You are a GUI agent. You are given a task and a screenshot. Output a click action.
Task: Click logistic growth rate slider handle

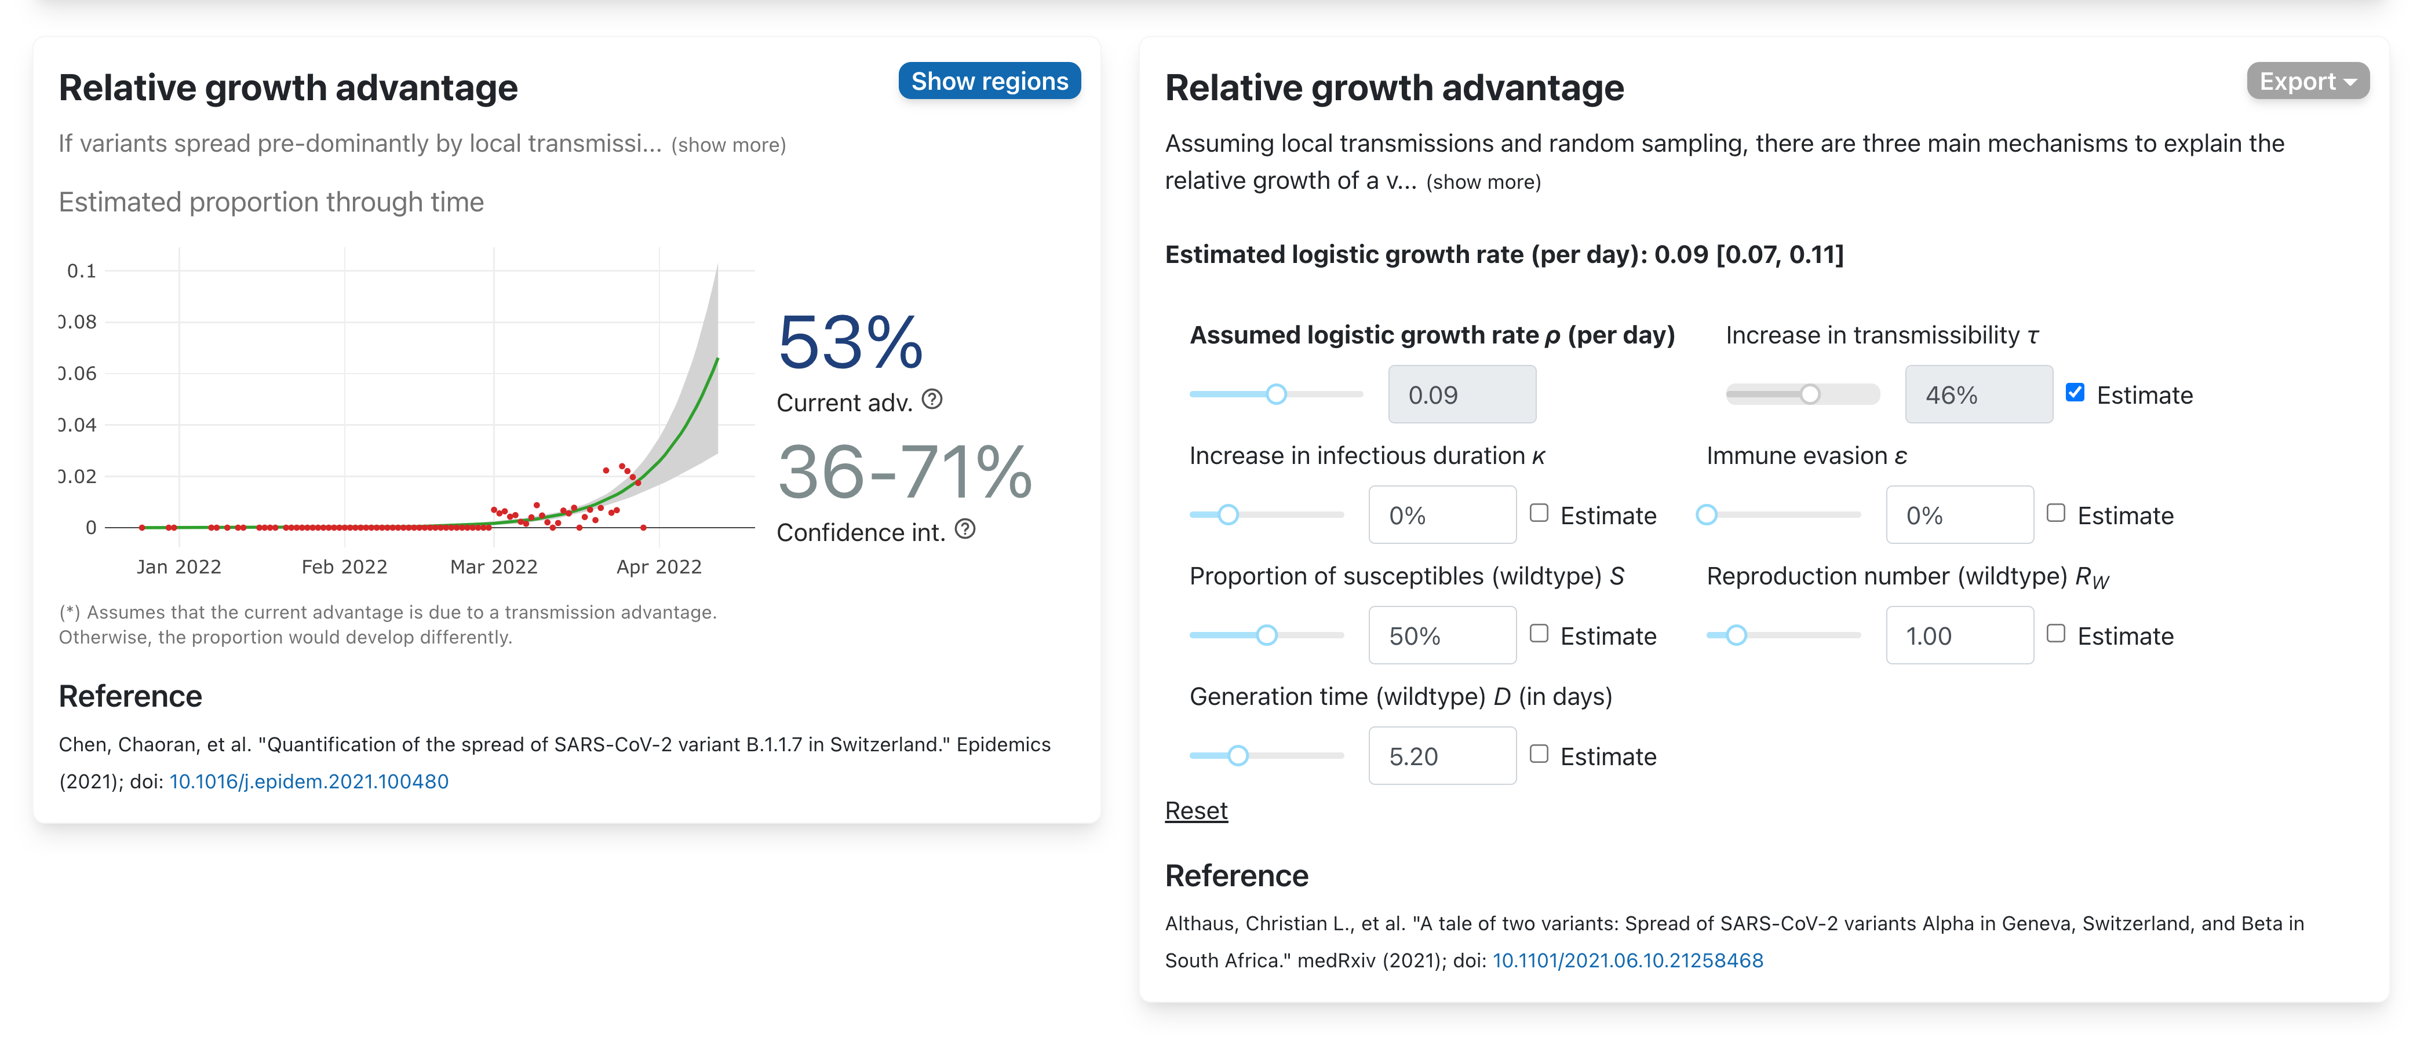pos(1276,395)
